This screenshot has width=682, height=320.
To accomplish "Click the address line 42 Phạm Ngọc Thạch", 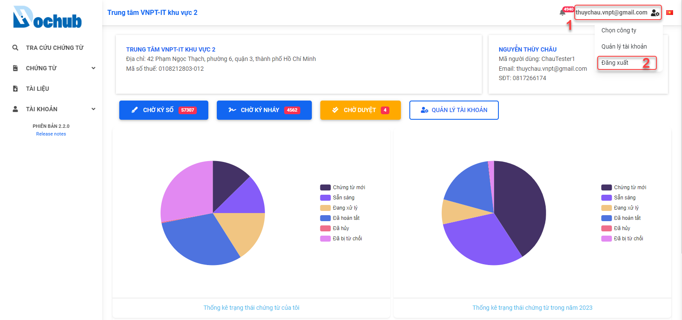I will tap(221, 59).
